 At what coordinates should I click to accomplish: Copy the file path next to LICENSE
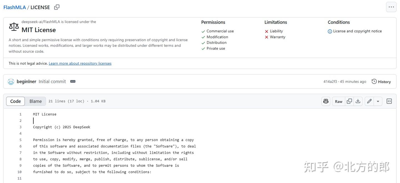[x=57, y=7]
